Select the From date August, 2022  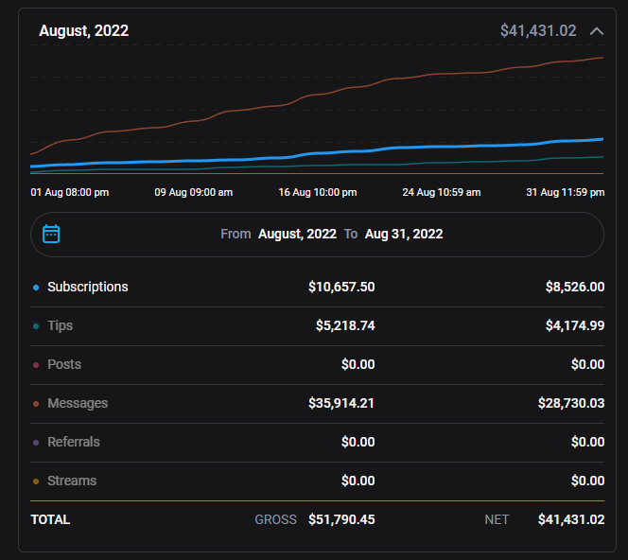pyautogui.click(x=297, y=234)
